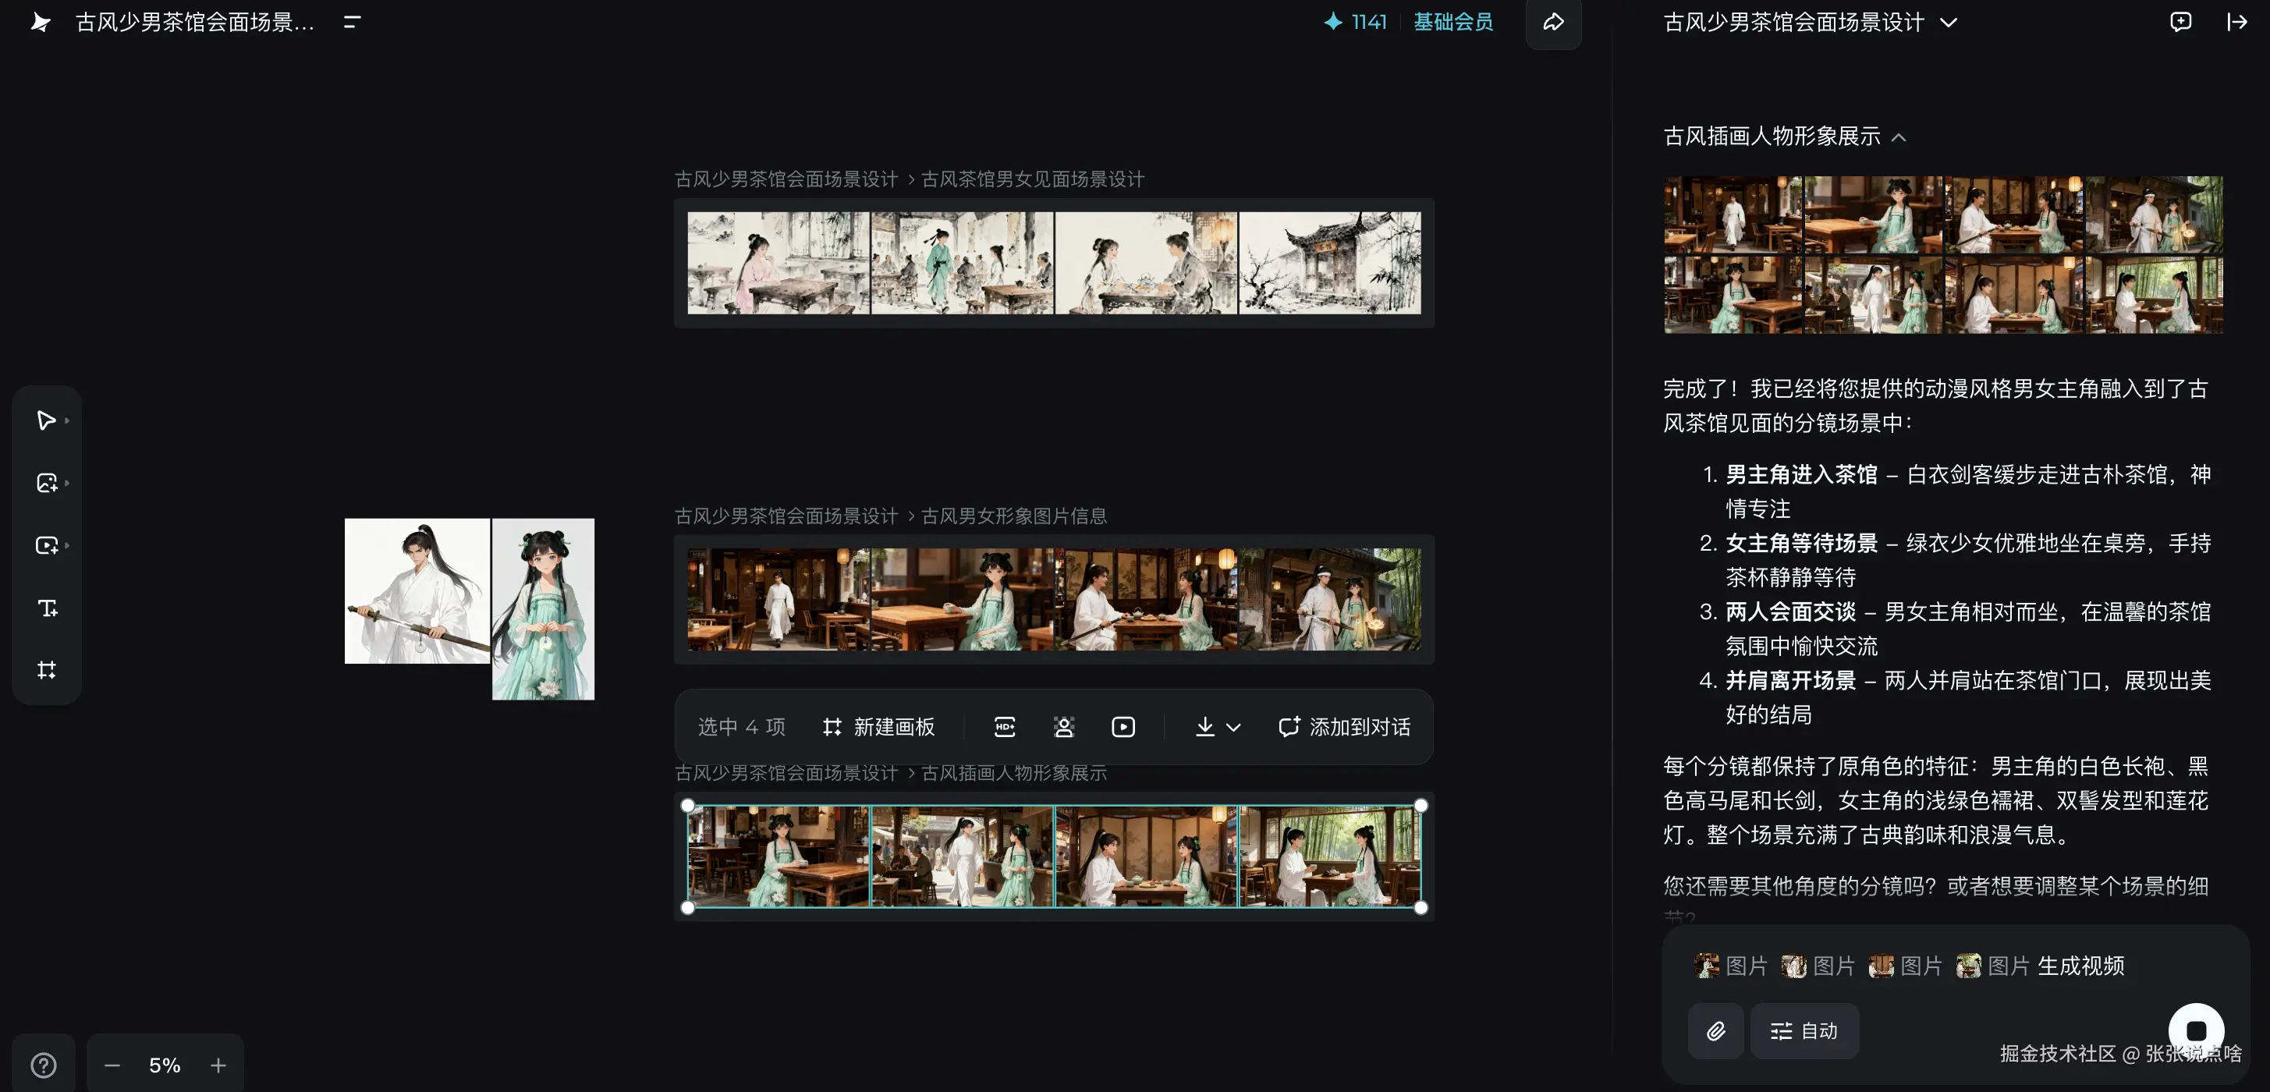Stop generation with the stop button
Screen dimensions: 2270x1092
tap(2195, 1030)
